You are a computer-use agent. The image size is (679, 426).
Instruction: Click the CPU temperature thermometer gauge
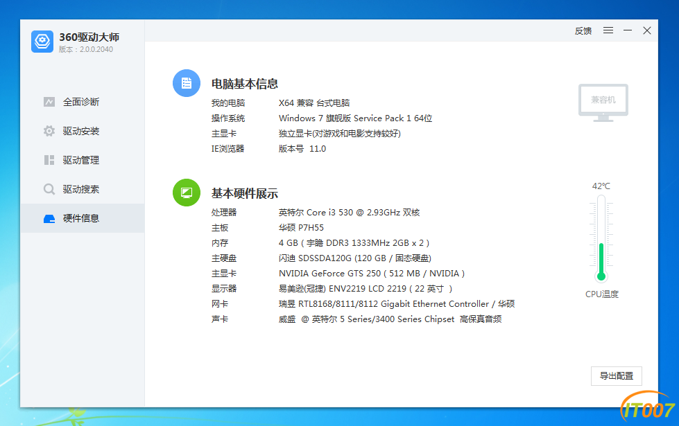pyautogui.click(x=601, y=238)
